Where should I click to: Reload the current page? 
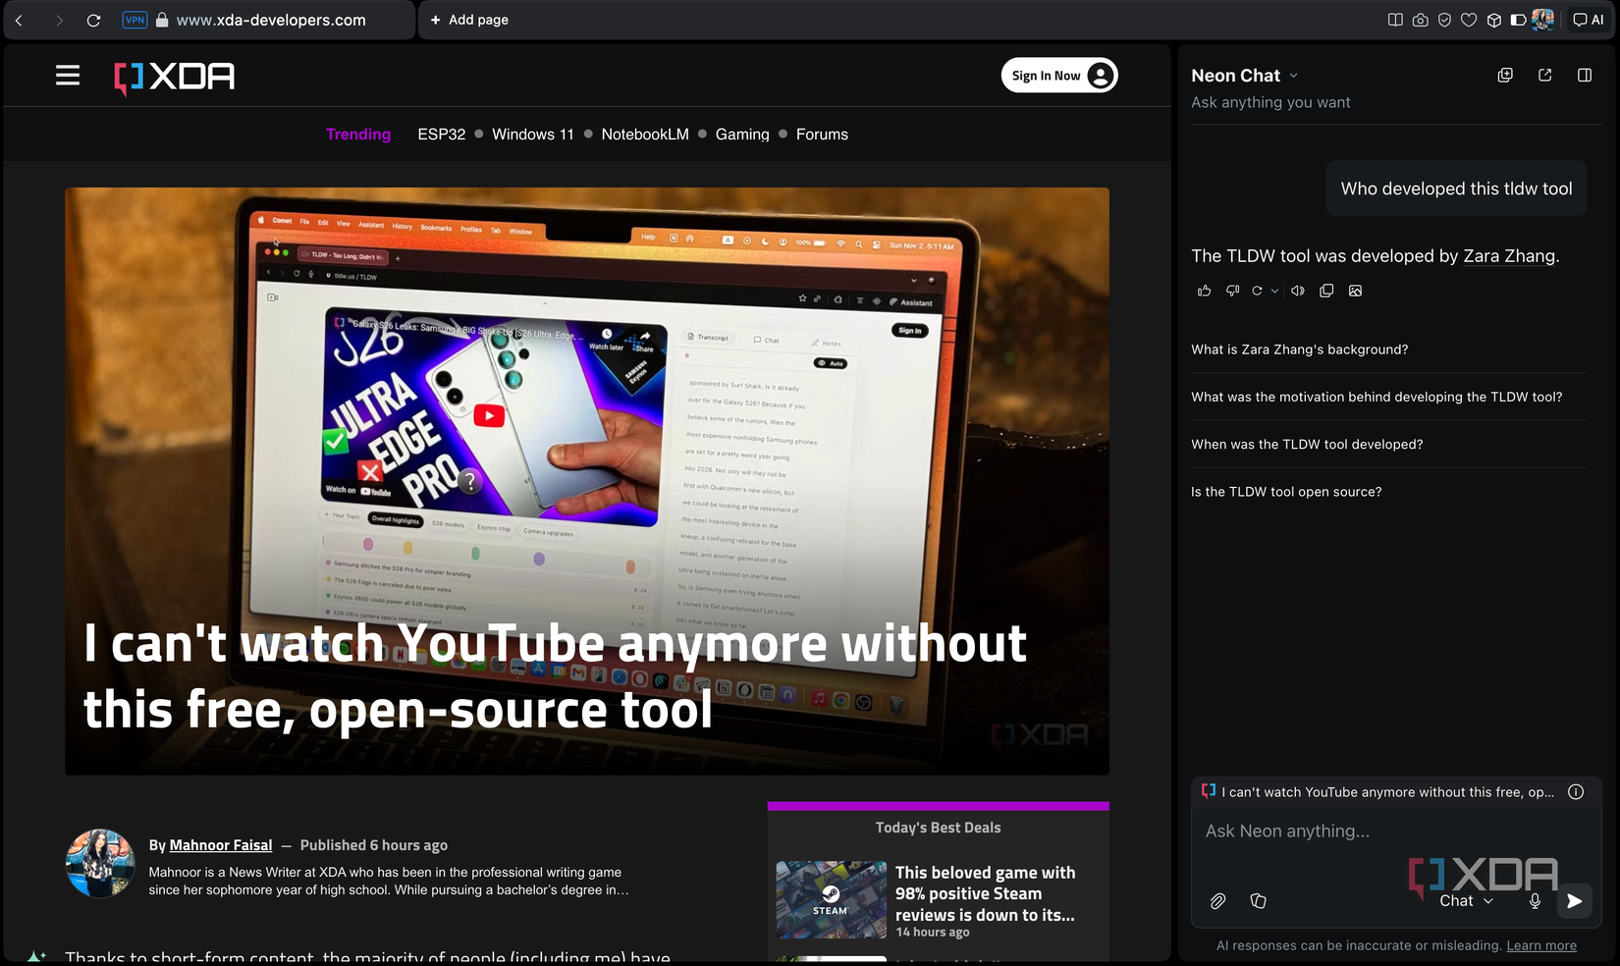click(x=93, y=20)
